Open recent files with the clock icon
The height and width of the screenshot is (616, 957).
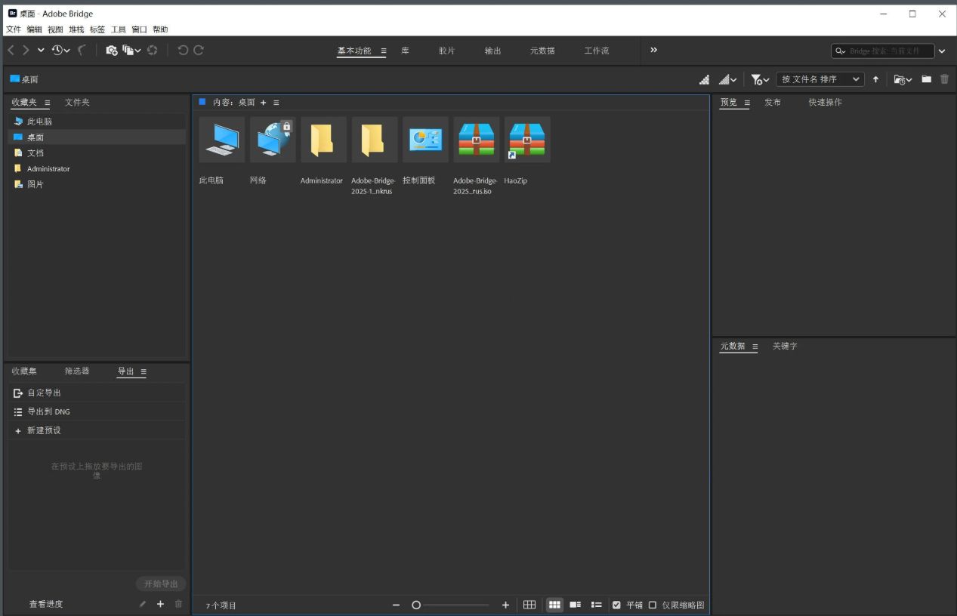(x=58, y=50)
